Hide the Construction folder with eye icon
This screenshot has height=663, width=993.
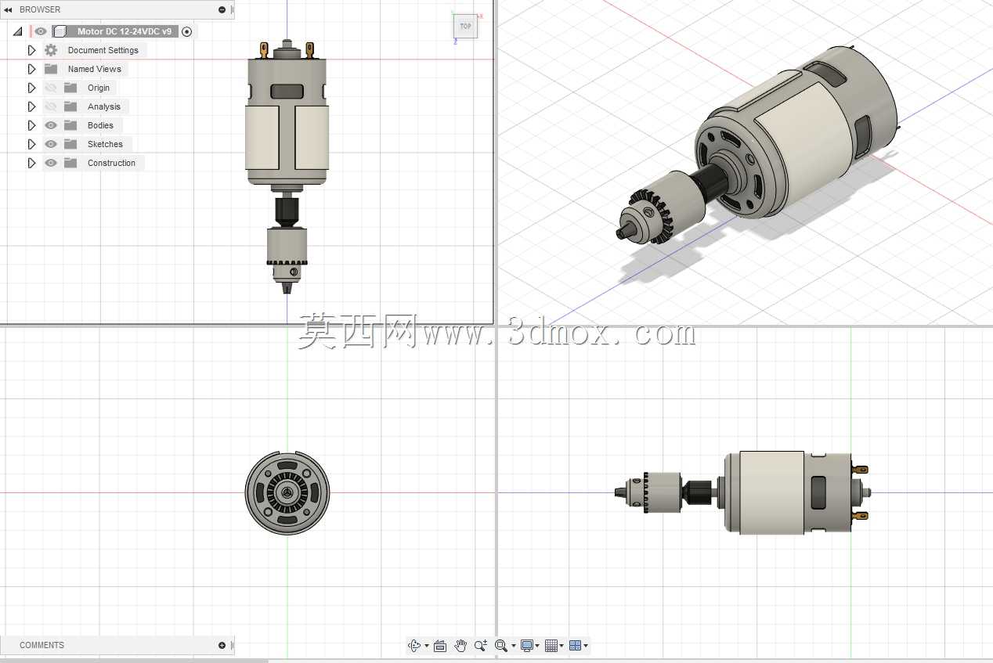pos(51,163)
